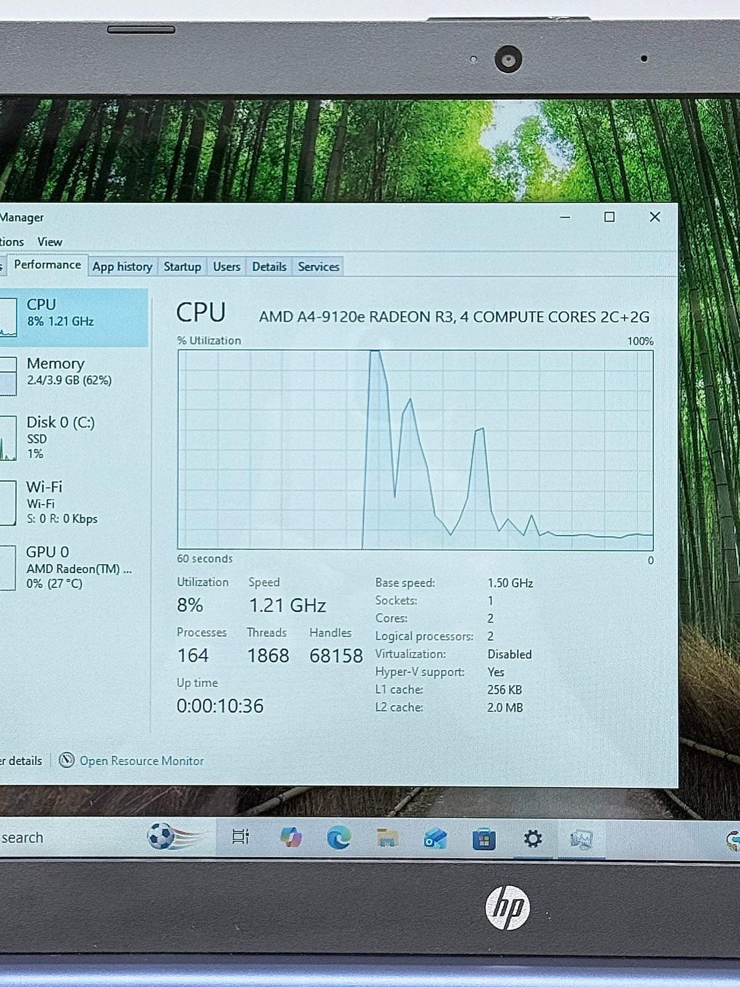Click the 1868 threads value
This screenshot has width=740, height=987.
pos(268,655)
